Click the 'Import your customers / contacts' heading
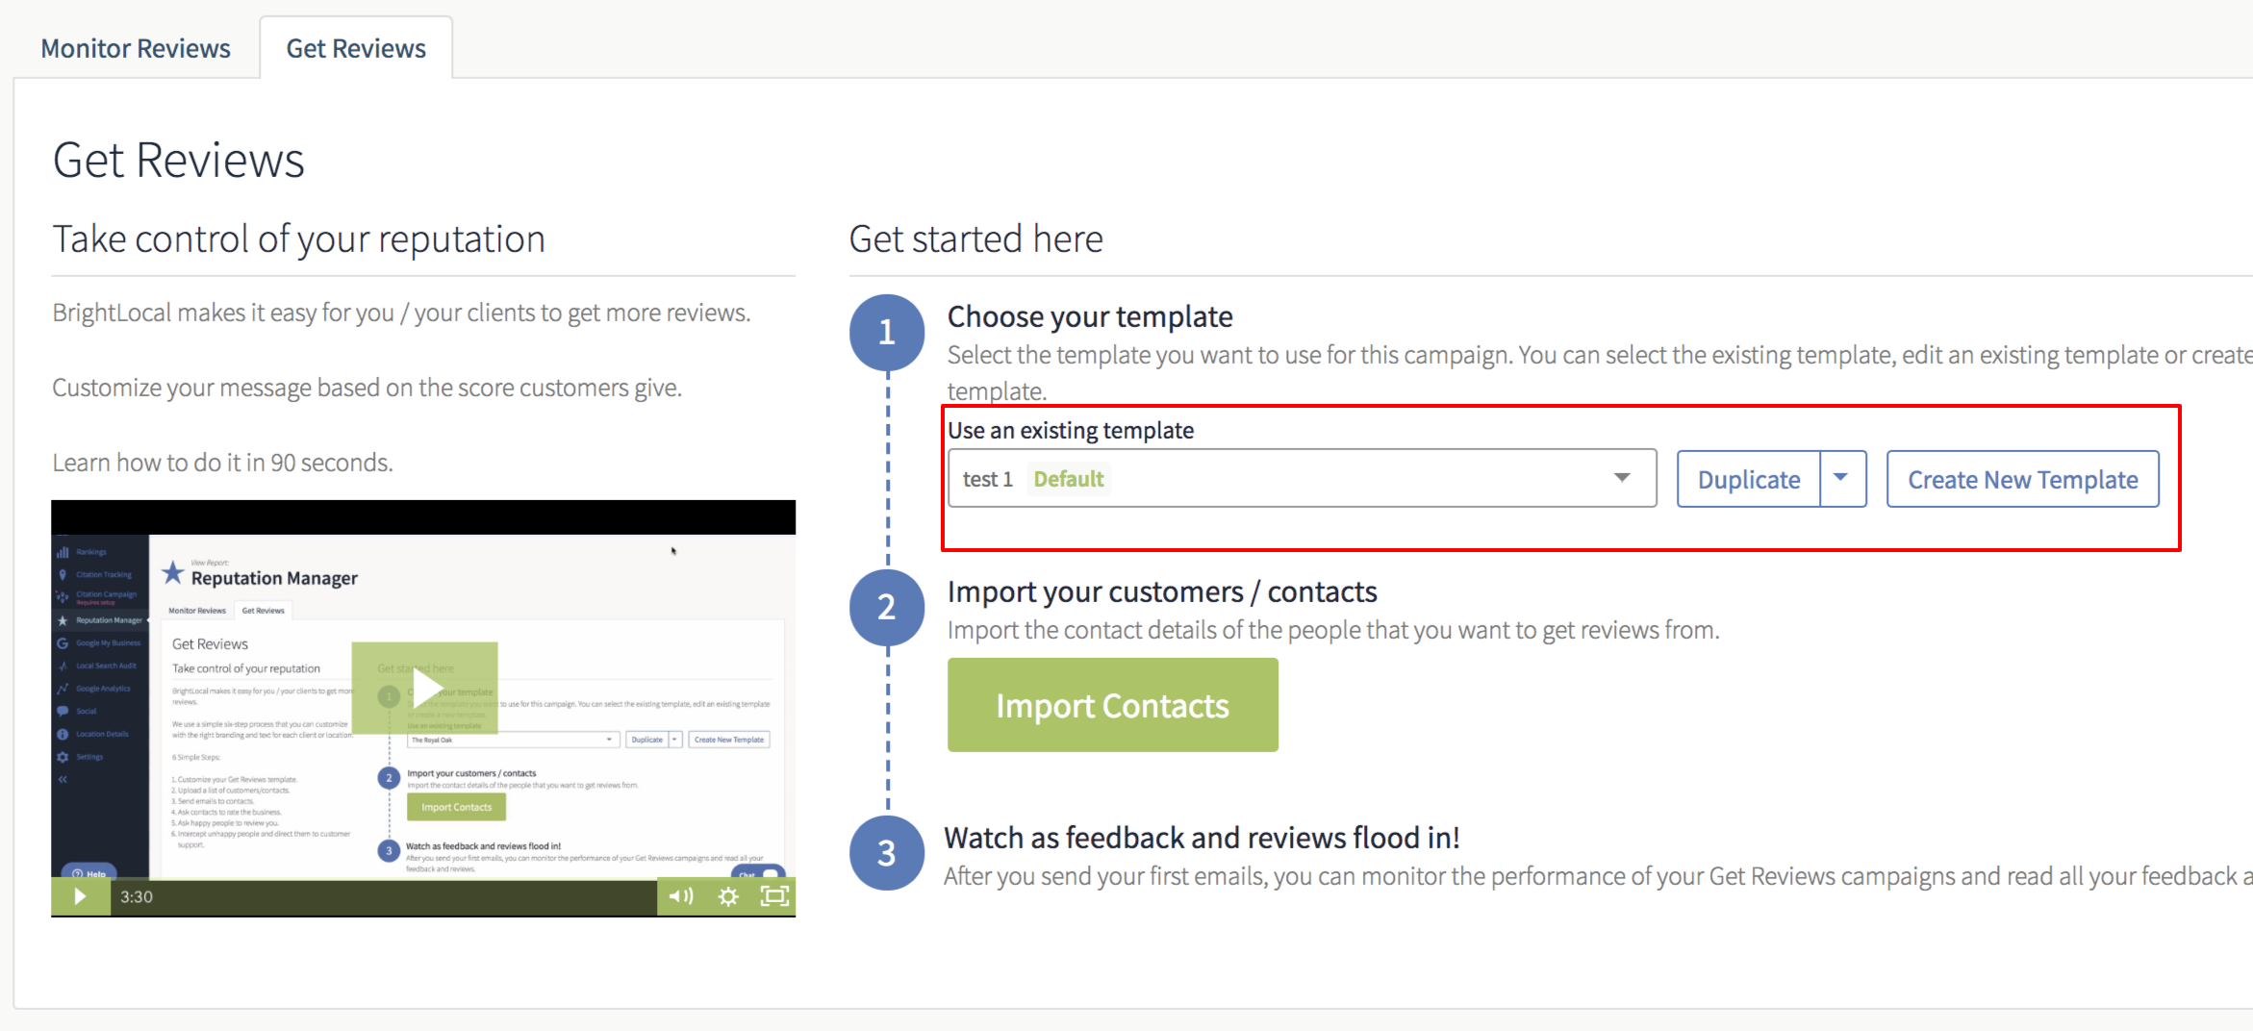Viewport: 2253px width, 1031px height. pos(1162,591)
